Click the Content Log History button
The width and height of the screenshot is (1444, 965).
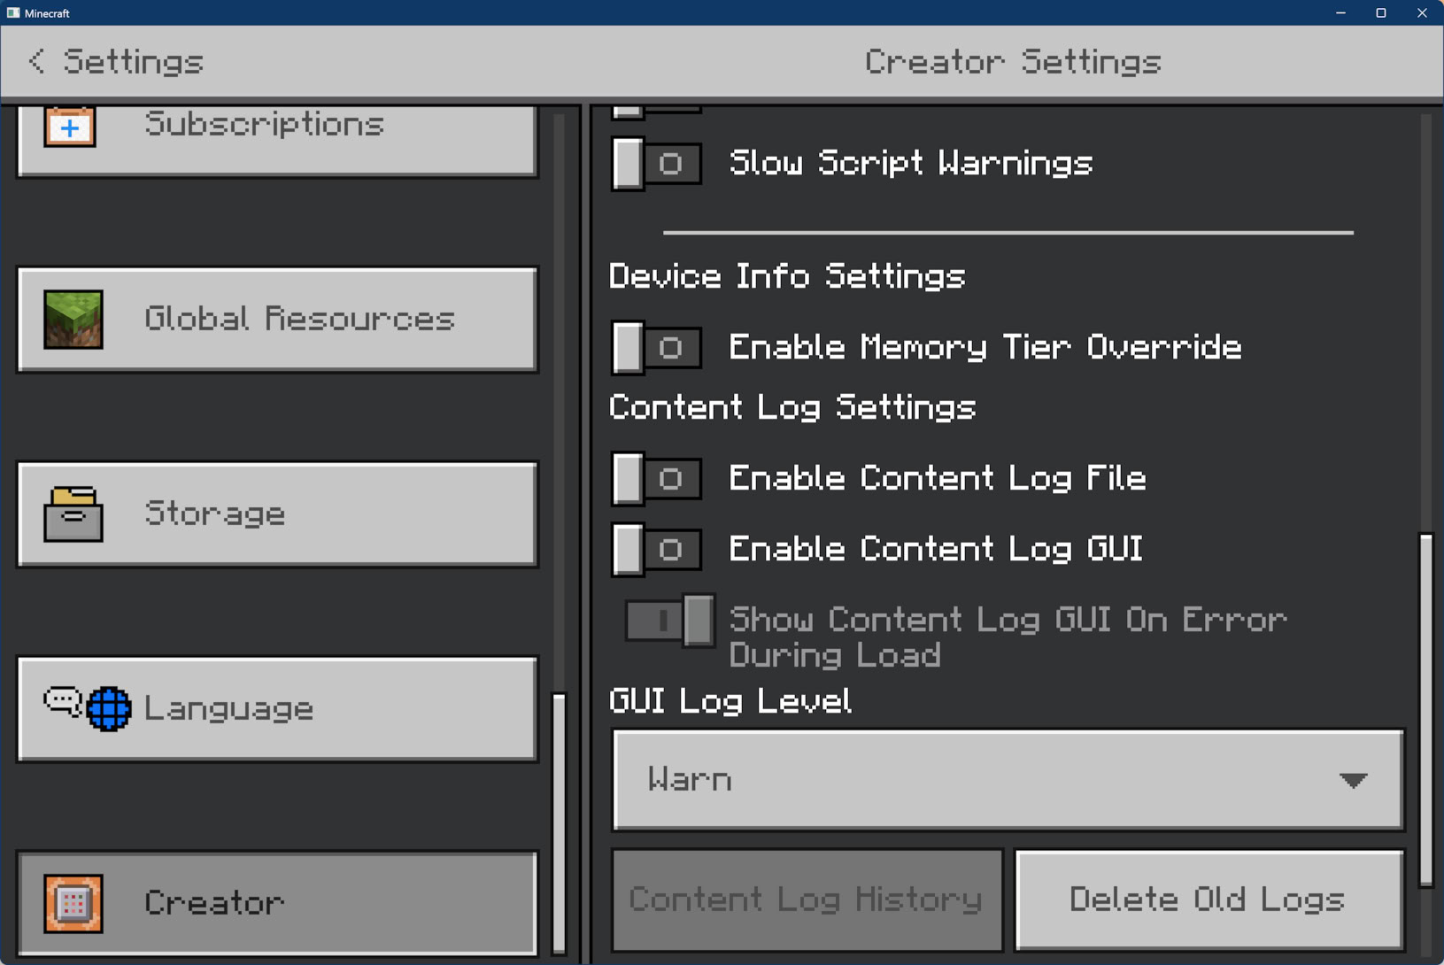tap(806, 899)
